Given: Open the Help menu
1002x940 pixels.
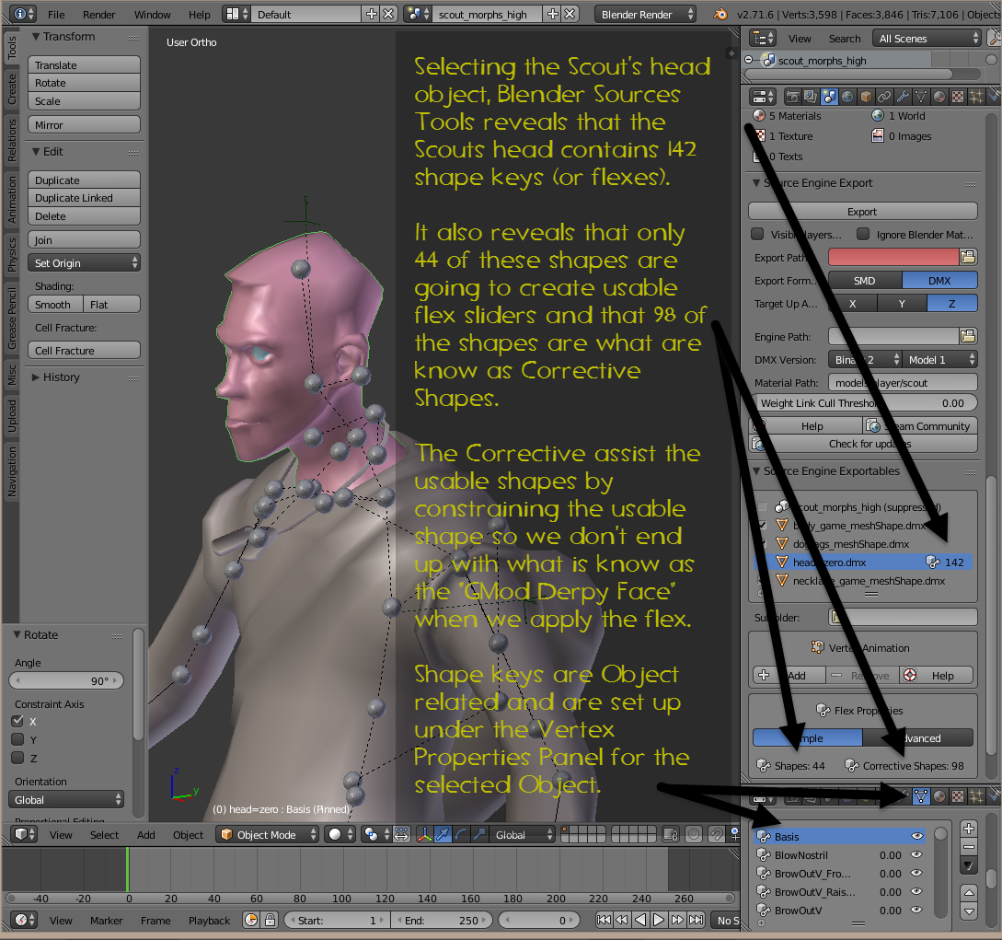Looking at the screenshot, I should (199, 14).
